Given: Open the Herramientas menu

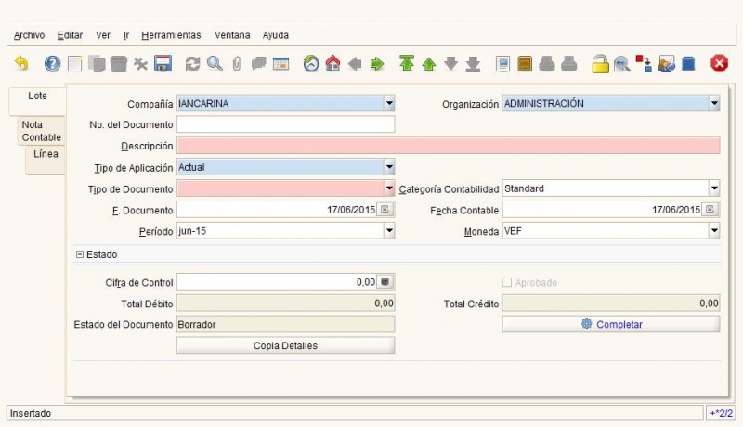Looking at the screenshot, I should [171, 35].
